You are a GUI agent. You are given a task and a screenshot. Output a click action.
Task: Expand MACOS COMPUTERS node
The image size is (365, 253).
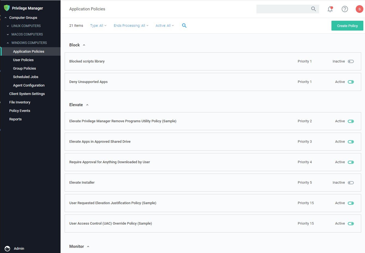coord(8,34)
